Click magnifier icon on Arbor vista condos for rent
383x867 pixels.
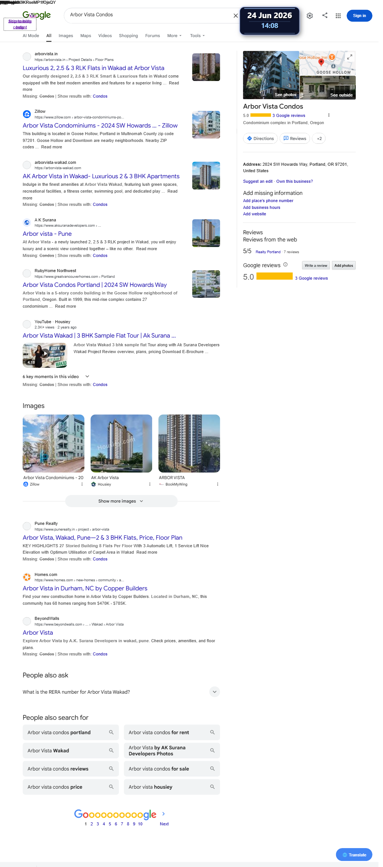[x=212, y=732]
